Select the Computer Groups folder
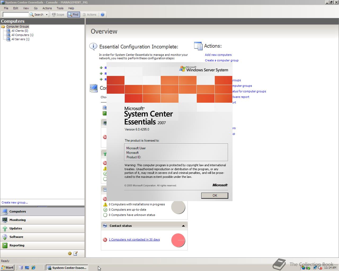Screen dimensions: 339x271 point(17,26)
